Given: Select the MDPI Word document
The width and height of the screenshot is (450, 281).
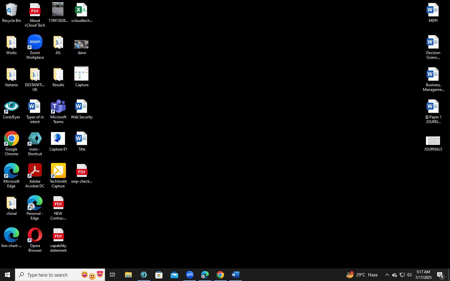Looking at the screenshot, I should [433, 13].
